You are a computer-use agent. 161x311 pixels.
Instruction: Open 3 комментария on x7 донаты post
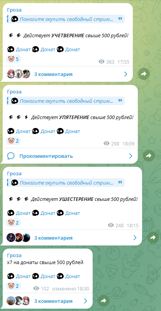pos(53,301)
